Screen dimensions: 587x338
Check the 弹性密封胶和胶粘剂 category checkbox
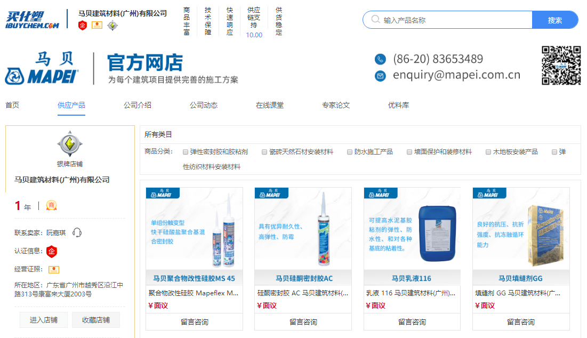pyautogui.click(x=186, y=152)
